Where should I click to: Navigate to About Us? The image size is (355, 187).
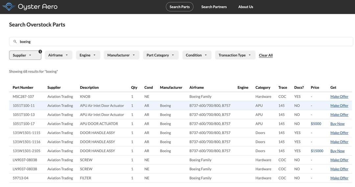[x=246, y=7]
